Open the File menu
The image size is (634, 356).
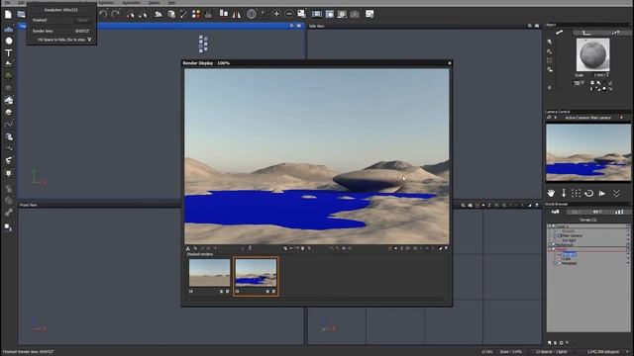pos(7,2)
